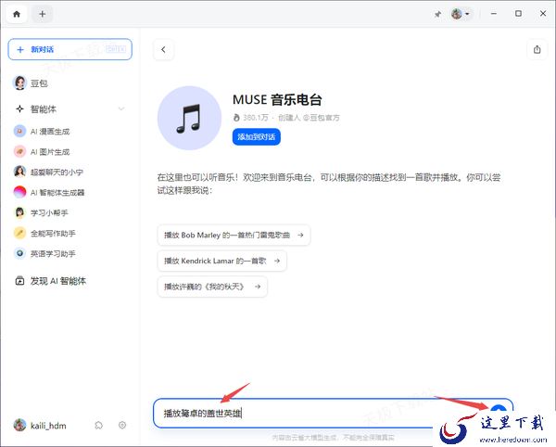The image size is (556, 447).
Task: Open the top-right avatar account dropdown
Action: [461, 14]
